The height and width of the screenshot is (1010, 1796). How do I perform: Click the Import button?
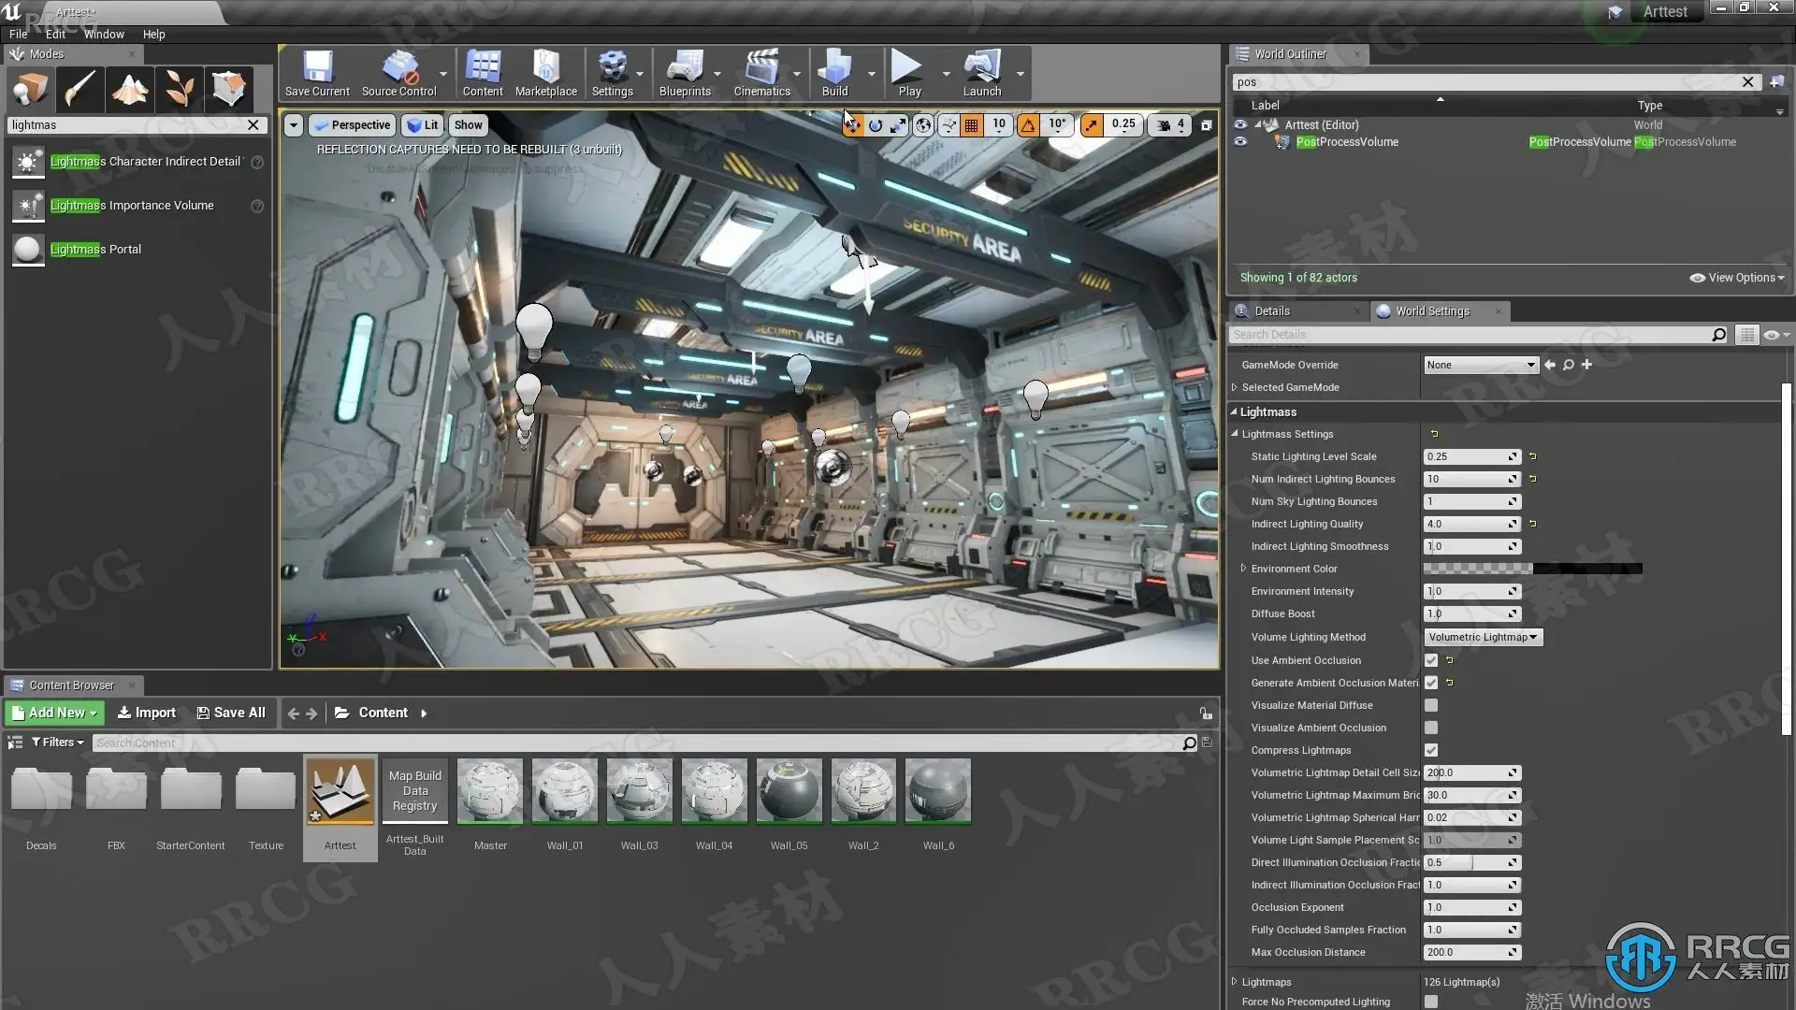click(x=146, y=713)
